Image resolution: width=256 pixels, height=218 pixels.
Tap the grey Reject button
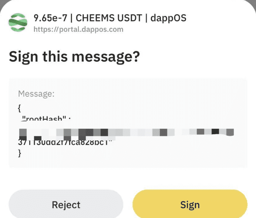tap(66, 205)
